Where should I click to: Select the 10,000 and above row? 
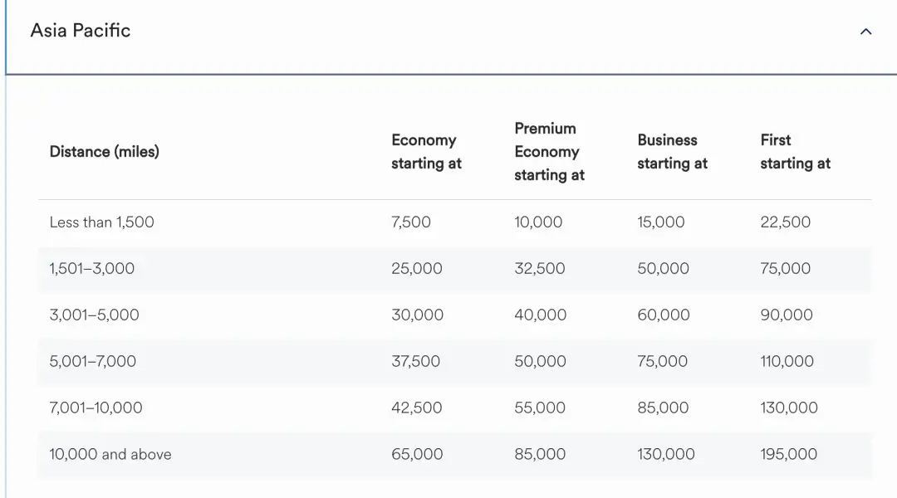[455, 454]
